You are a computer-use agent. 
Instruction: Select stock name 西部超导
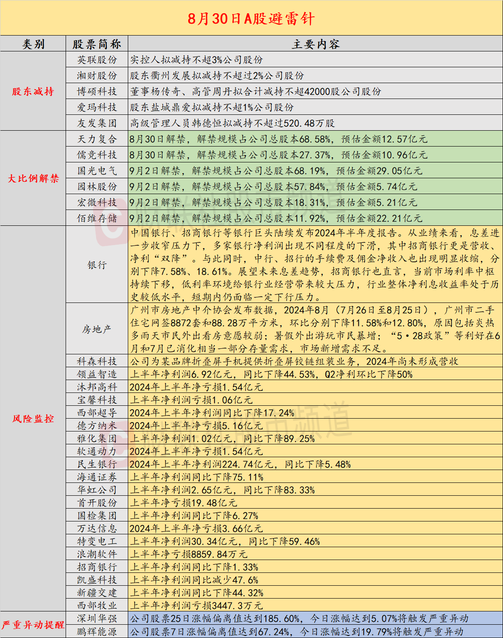97,413
